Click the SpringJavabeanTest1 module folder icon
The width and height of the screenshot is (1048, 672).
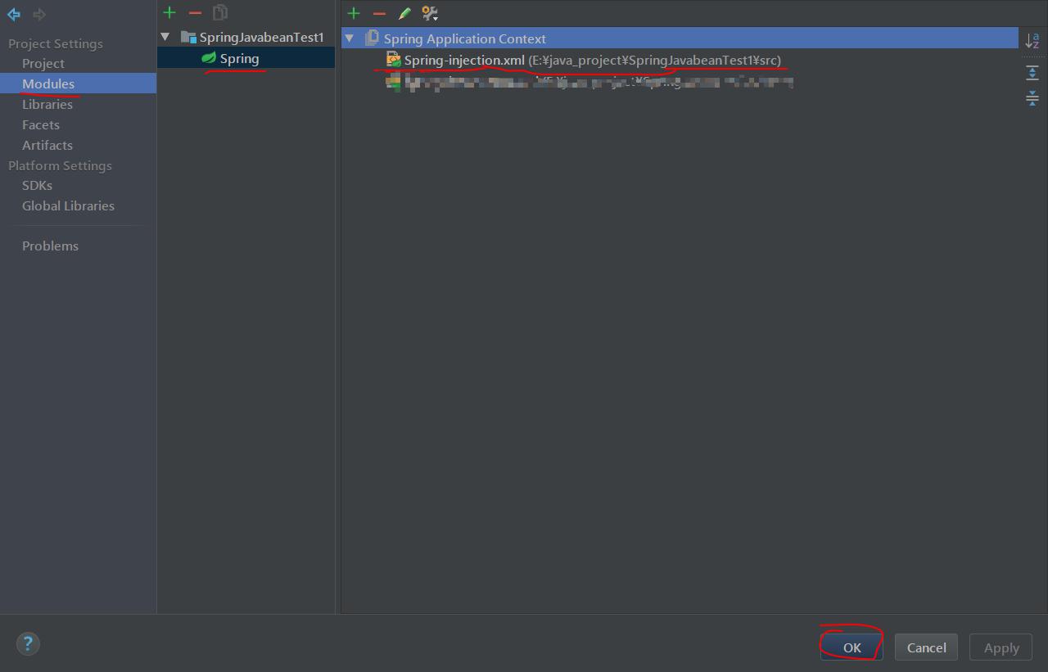point(188,37)
